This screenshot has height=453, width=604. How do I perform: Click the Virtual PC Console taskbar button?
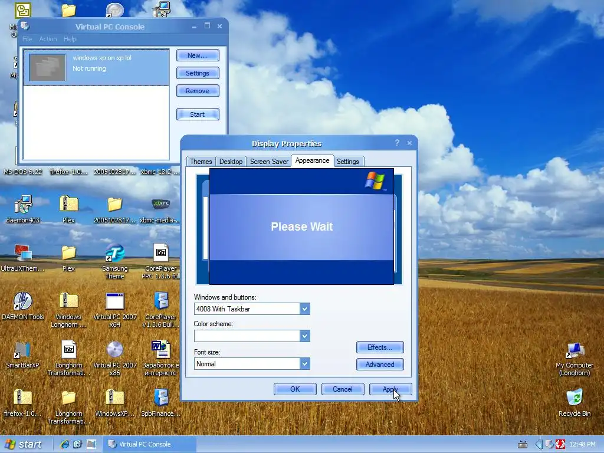click(x=149, y=444)
